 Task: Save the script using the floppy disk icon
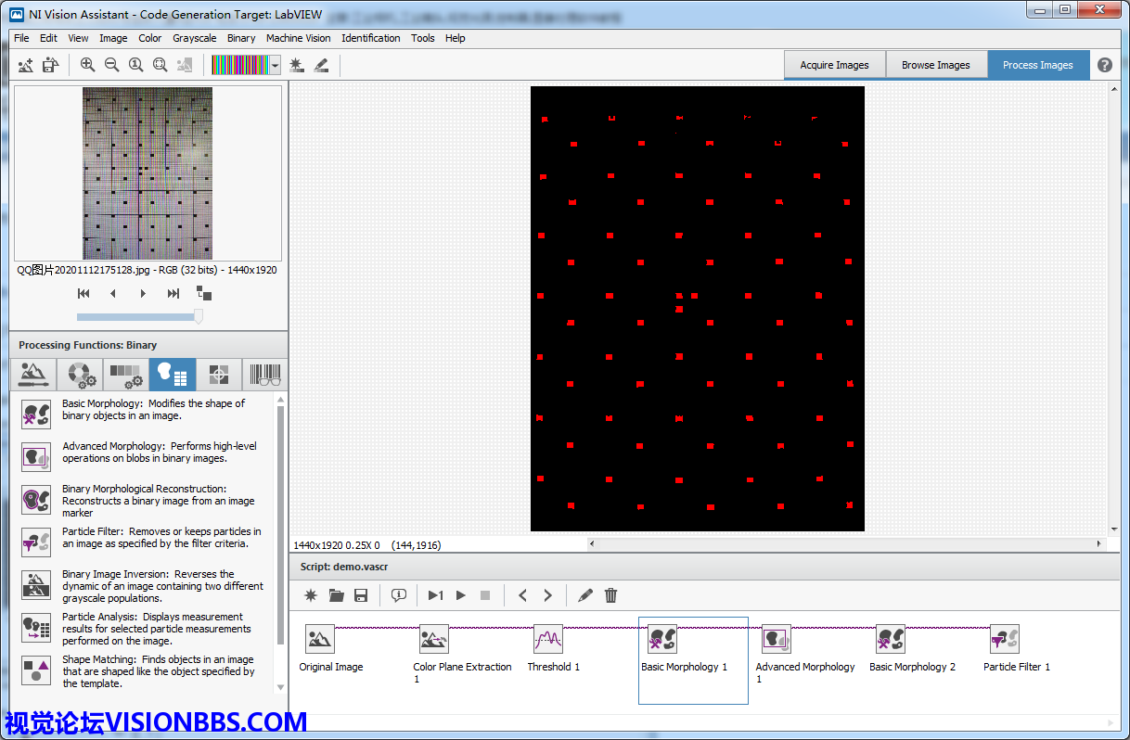(361, 595)
